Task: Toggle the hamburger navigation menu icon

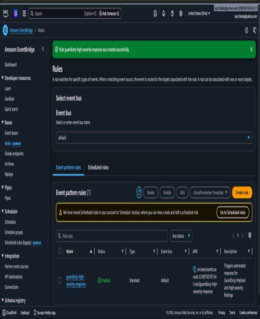Action: coord(5,30)
